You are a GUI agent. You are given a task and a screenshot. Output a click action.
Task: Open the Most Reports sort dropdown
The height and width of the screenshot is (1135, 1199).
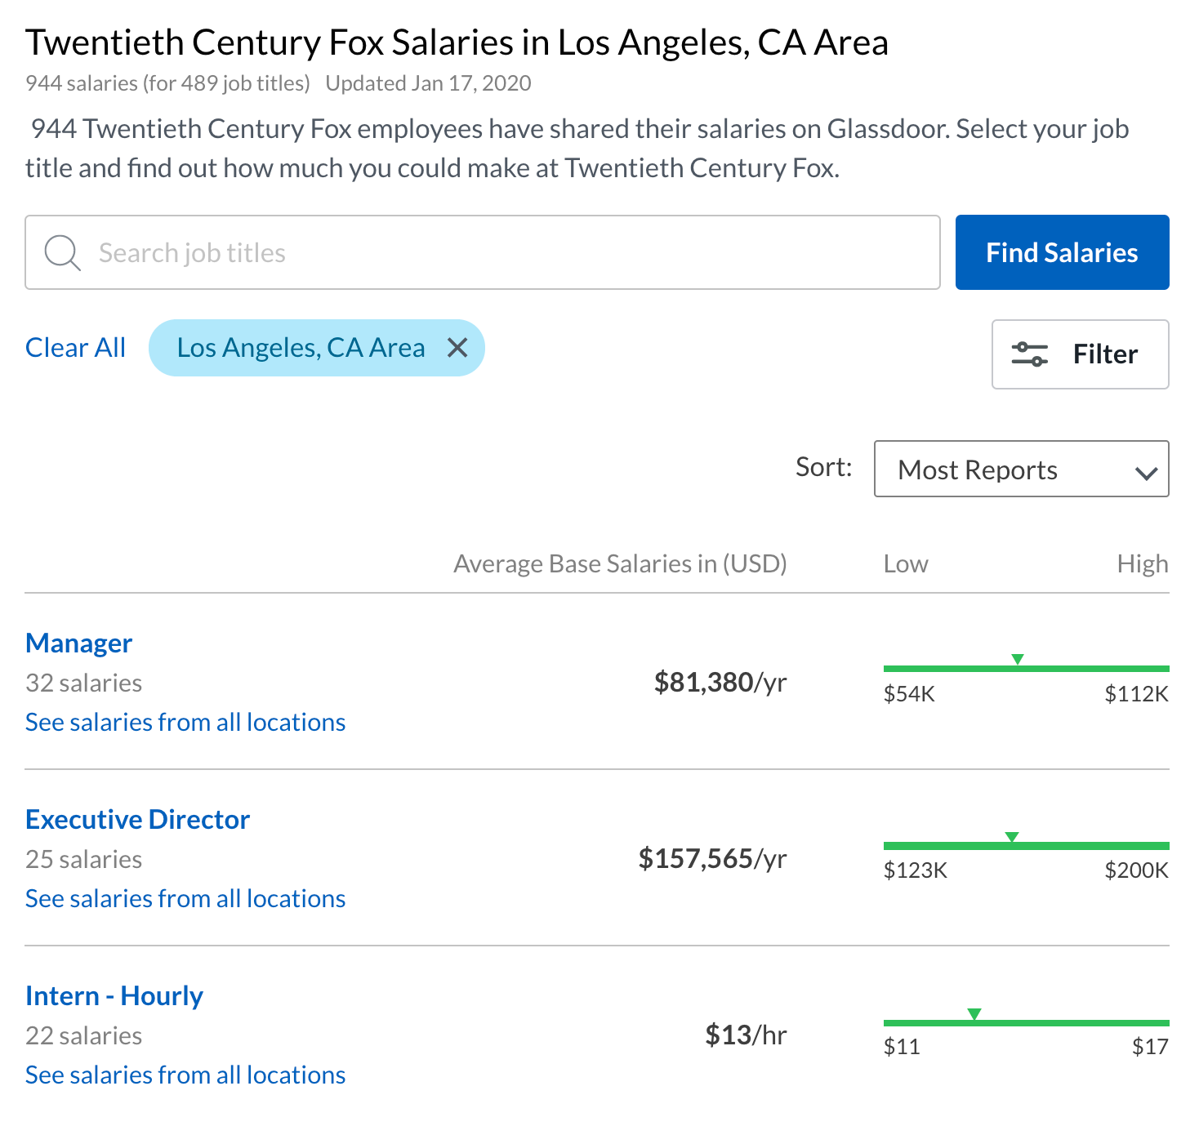[1022, 469]
